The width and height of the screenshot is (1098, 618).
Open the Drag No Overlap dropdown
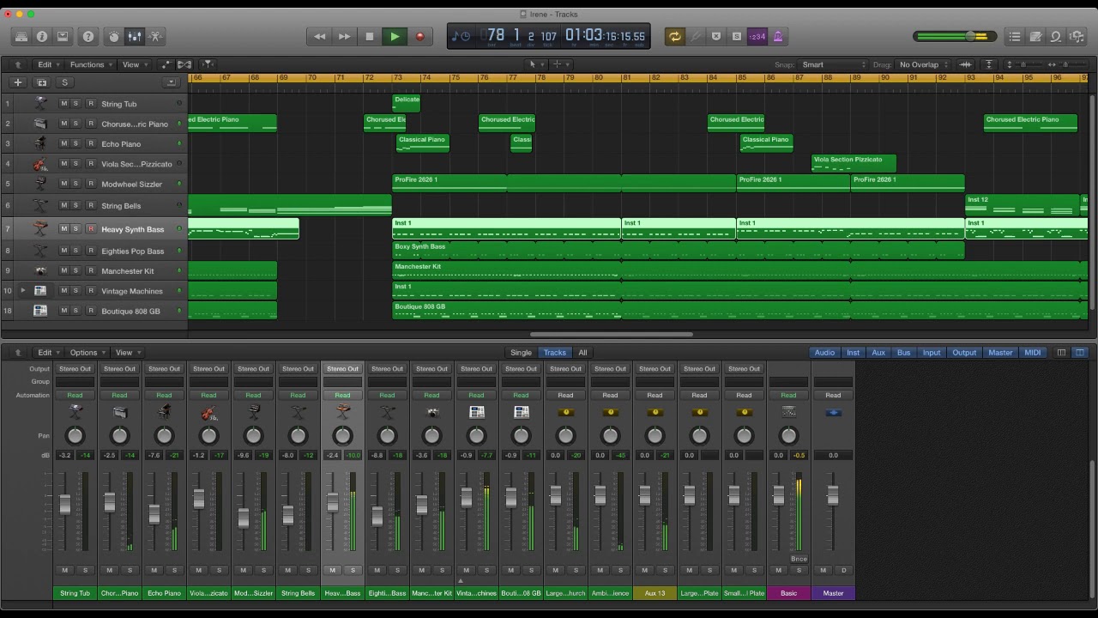[x=923, y=64]
